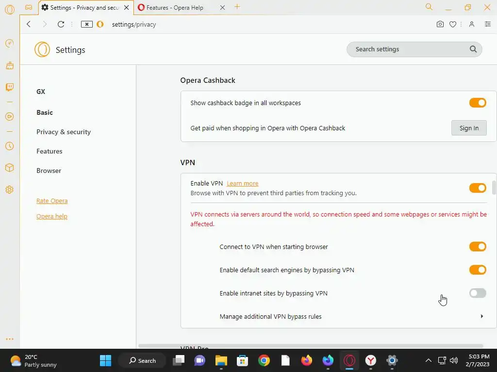This screenshot has width=497, height=372.
Task: Add page to bookmarks heart icon
Action: [x=453, y=24]
